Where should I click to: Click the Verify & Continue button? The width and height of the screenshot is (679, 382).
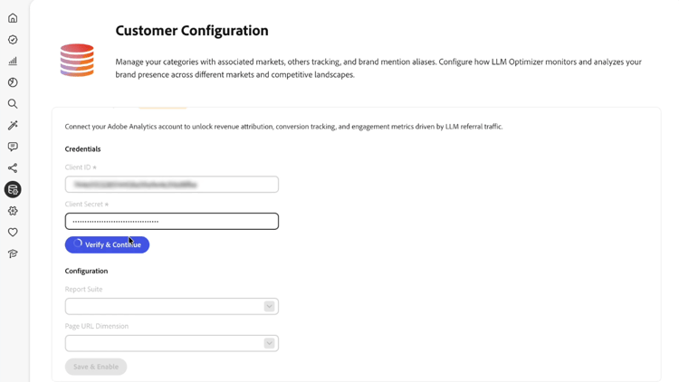tap(107, 244)
